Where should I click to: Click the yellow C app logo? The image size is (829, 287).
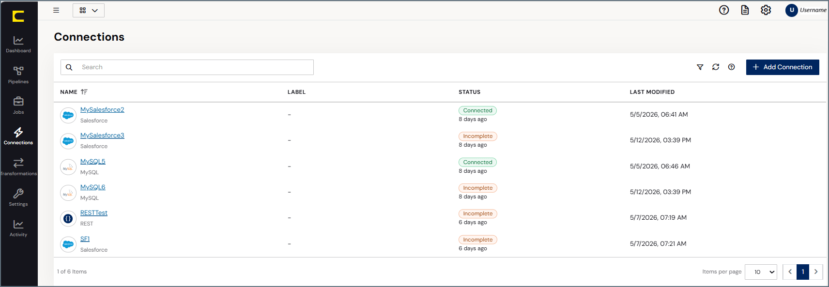[18, 16]
